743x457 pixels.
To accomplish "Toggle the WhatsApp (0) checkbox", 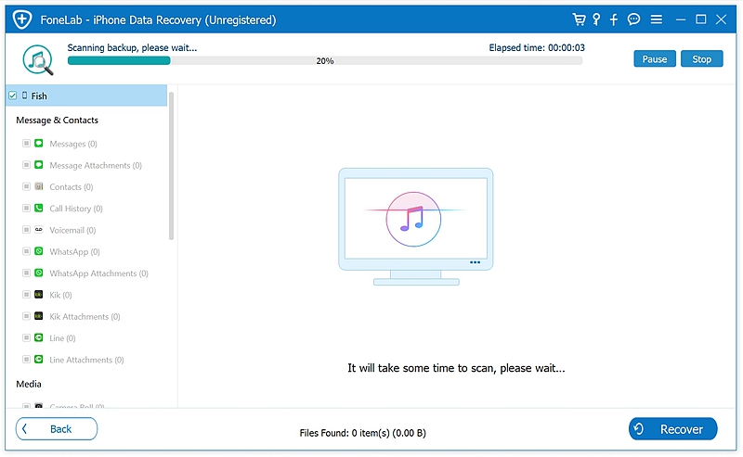I will click(27, 251).
